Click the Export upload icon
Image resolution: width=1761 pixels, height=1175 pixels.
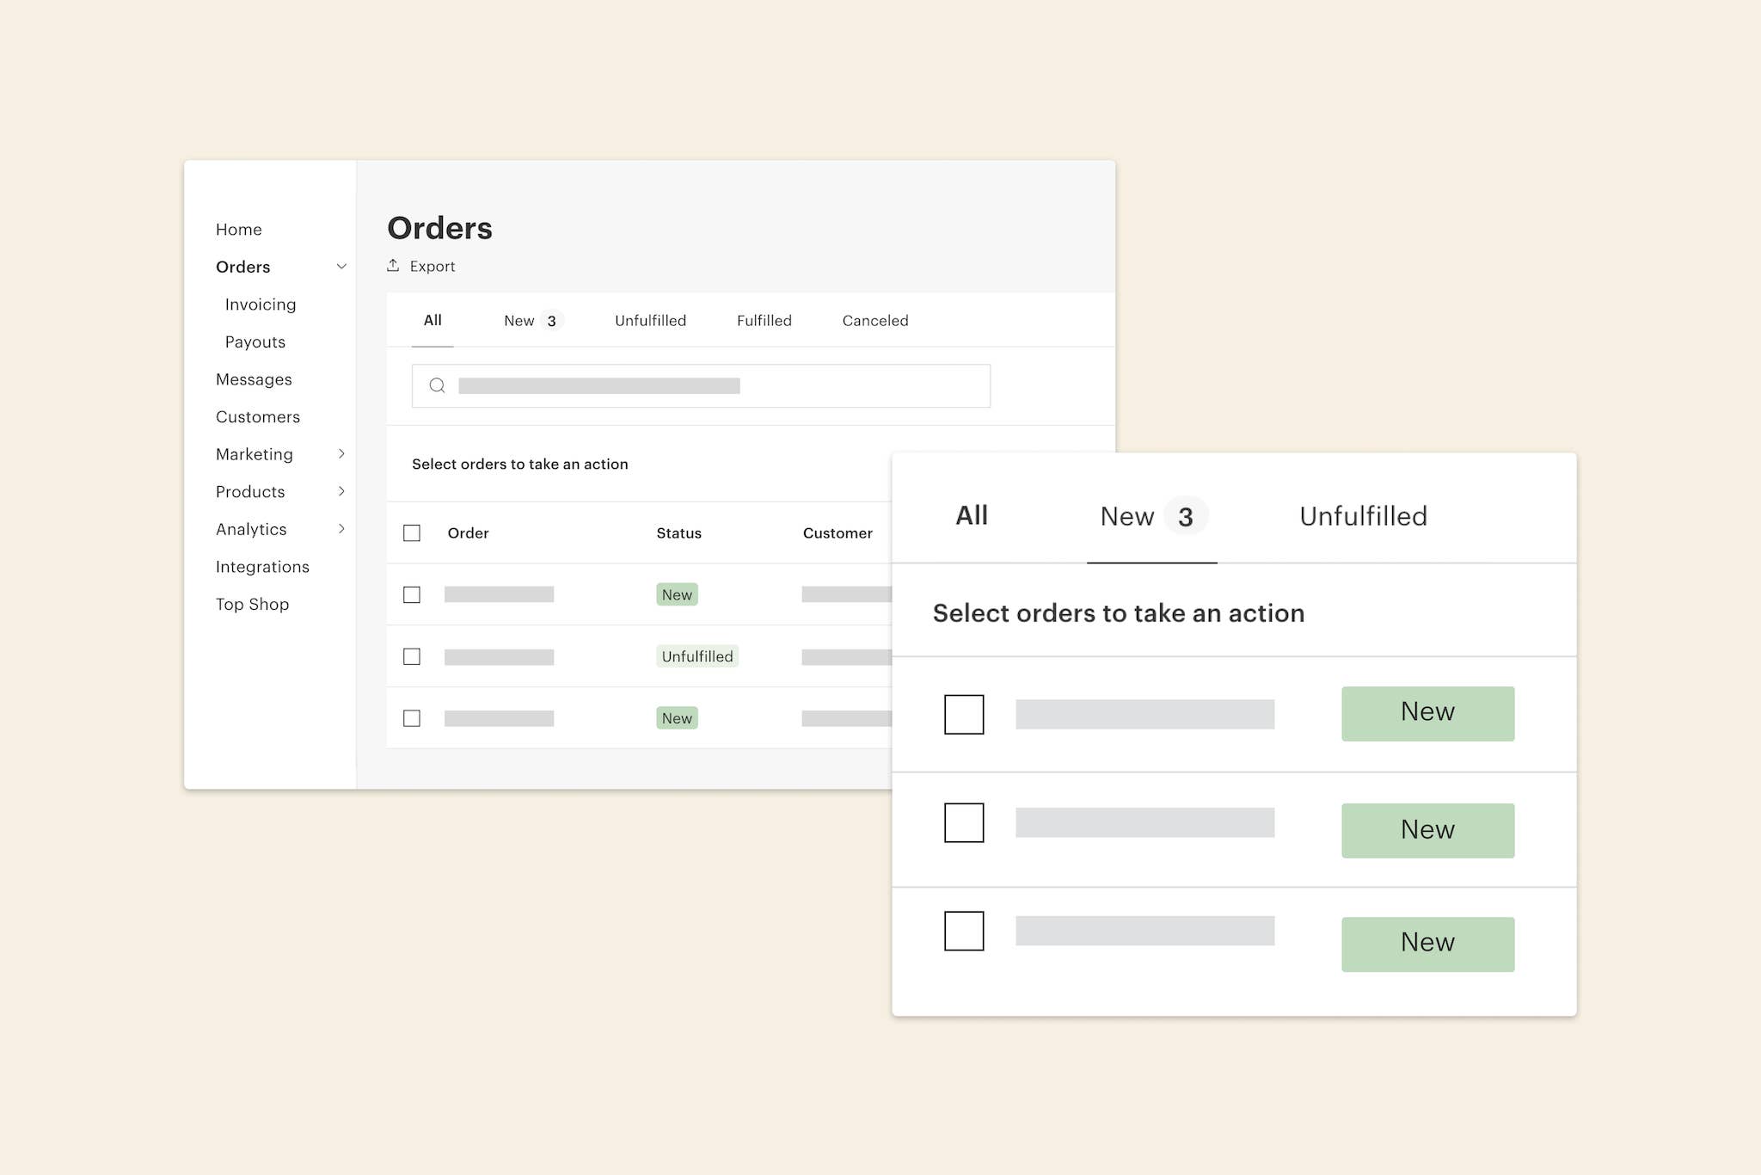tap(393, 266)
